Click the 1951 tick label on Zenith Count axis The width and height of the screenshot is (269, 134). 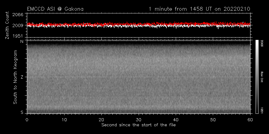coord(18,36)
